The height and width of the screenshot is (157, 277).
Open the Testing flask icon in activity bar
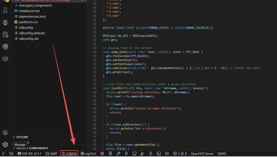click(5, 10)
